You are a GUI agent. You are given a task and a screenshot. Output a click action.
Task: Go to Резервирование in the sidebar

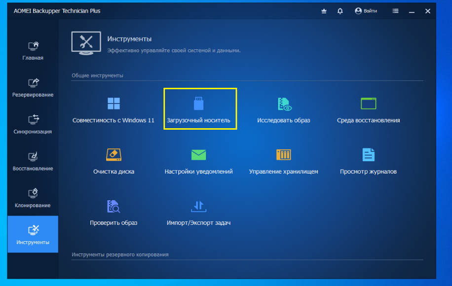(x=33, y=88)
